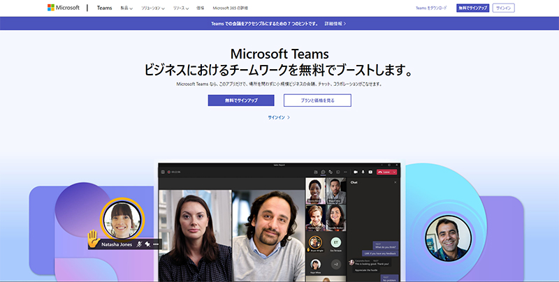The width and height of the screenshot is (559, 282).
Task: Select the top-left woman video thumbnail in grid
Action: [316, 191]
